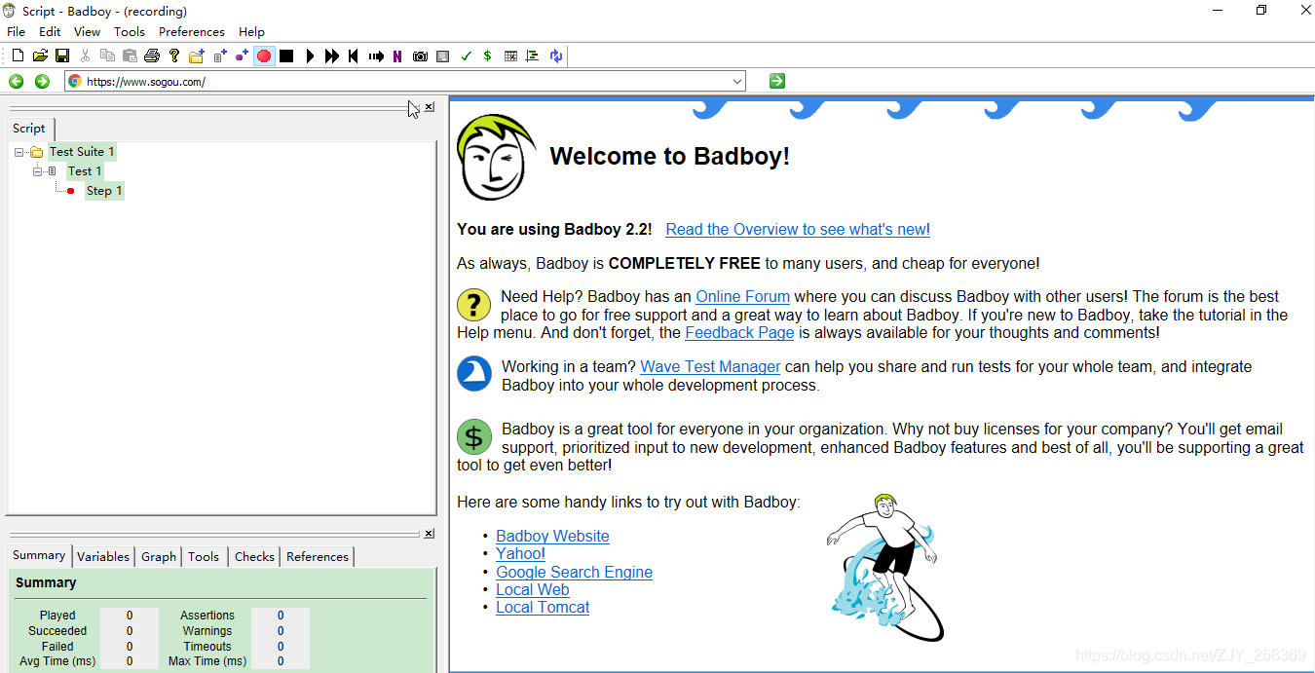
Task: Create a new script with the New icon
Action: pyautogui.click(x=18, y=56)
